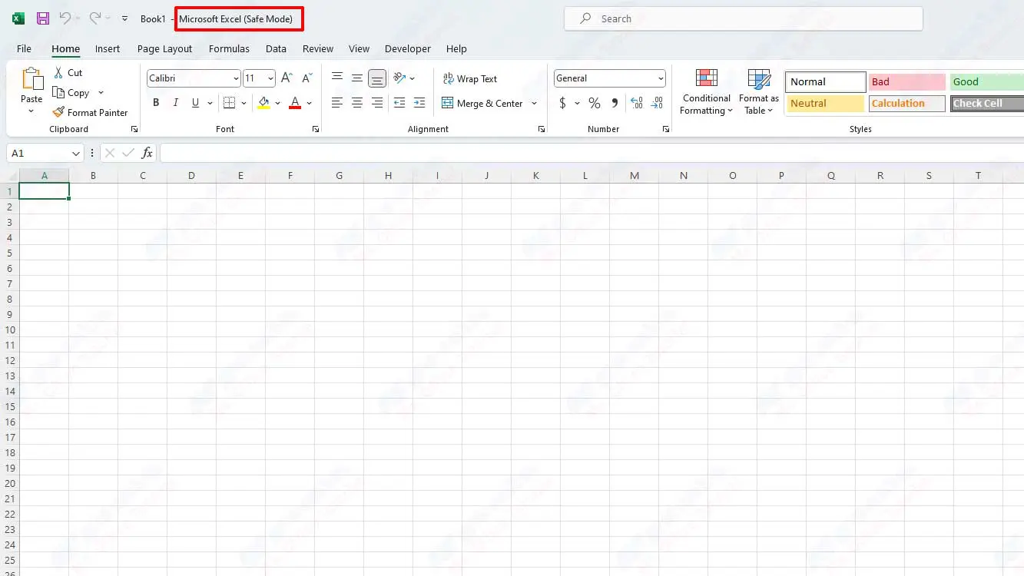Image resolution: width=1024 pixels, height=576 pixels.
Task: Open Number group dialog launcher
Action: (665, 129)
